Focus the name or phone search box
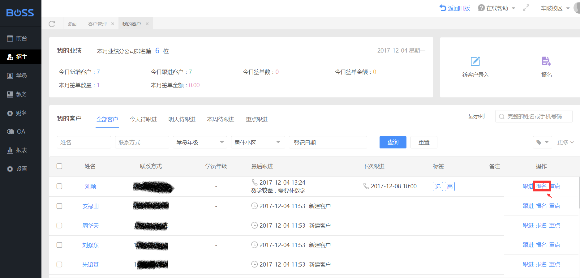 [x=534, y=116]
